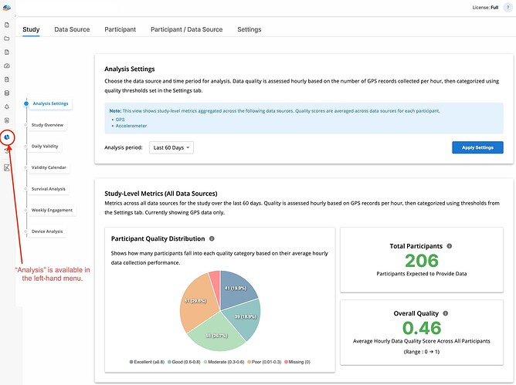
Task: Click the folder icon in left sidebar
Action: tap(7, 38)
